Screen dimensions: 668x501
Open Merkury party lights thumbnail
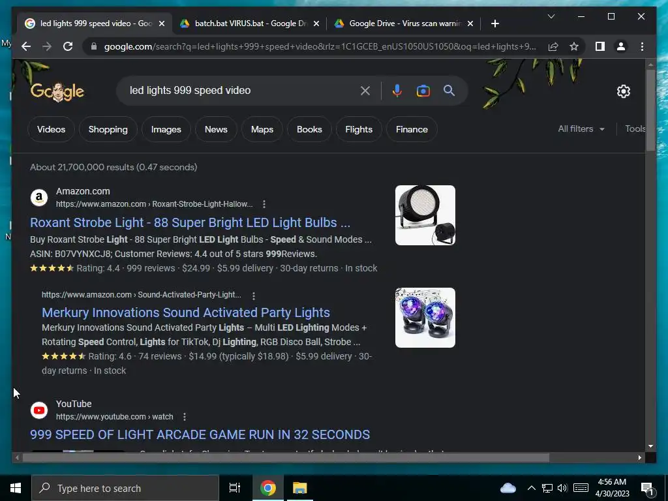[x=425, y=318]
